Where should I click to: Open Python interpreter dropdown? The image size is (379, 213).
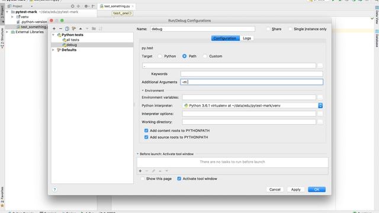(x=320, y=105)
